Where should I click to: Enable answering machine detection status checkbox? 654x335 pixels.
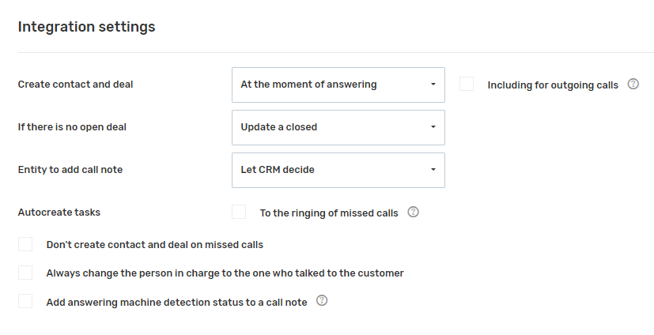(25, 301)
